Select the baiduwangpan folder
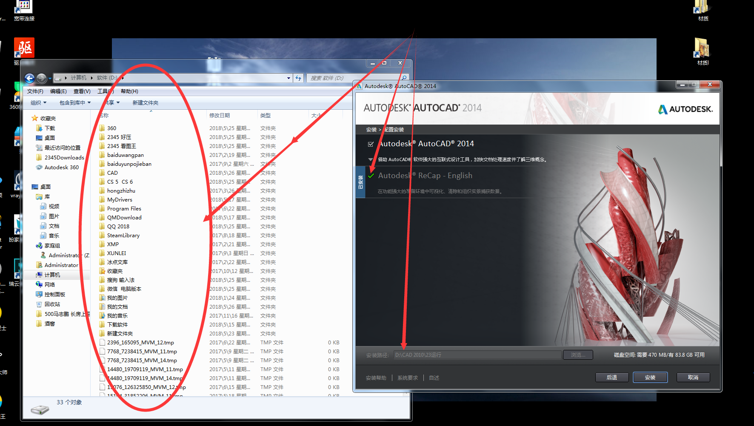754x426 pixels. (x=125, y=155)
